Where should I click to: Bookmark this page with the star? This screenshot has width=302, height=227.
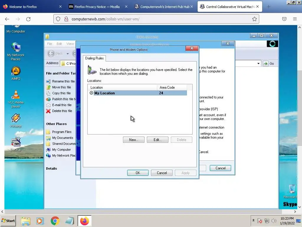tap(254, 19)
